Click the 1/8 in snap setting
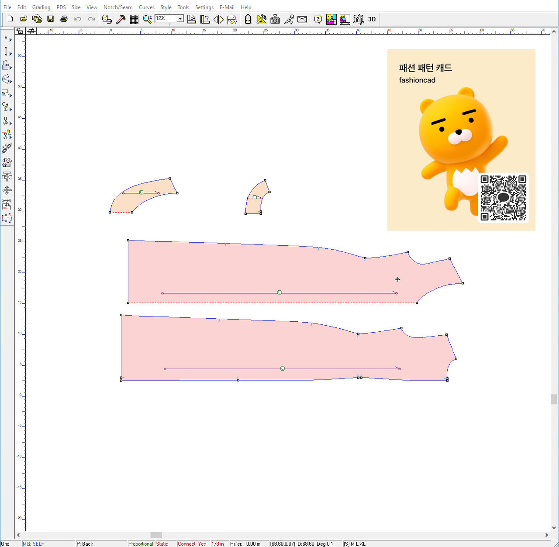 [x=217, y=544]
